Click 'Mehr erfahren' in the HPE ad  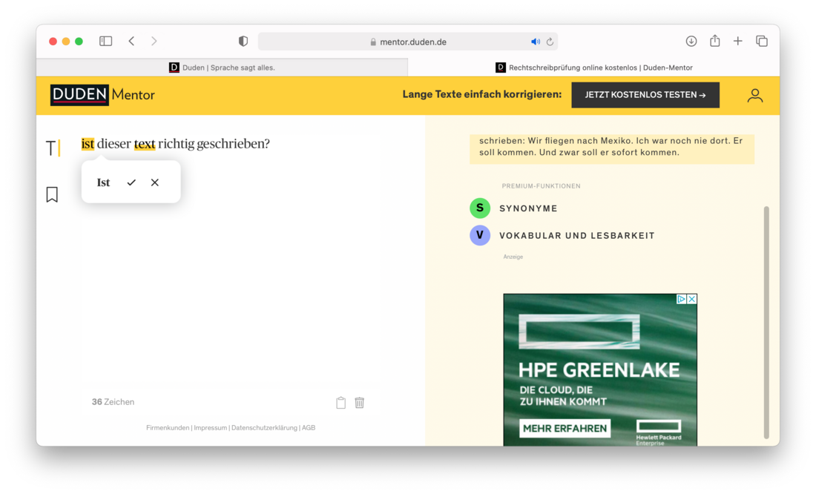coord(565,428)
